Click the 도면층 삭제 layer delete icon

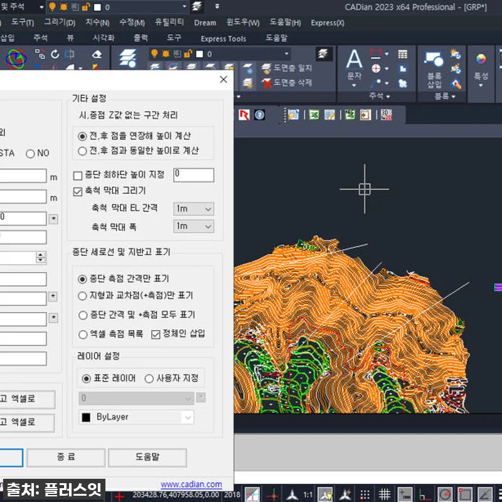(266, 83)
